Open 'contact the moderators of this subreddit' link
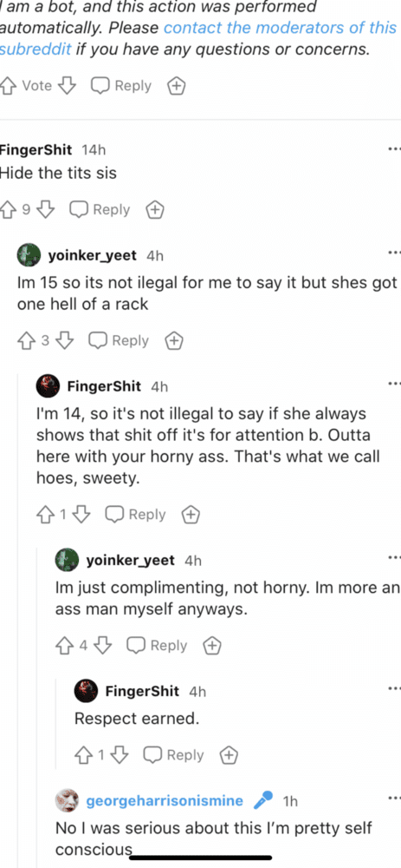 coord(198,37)
